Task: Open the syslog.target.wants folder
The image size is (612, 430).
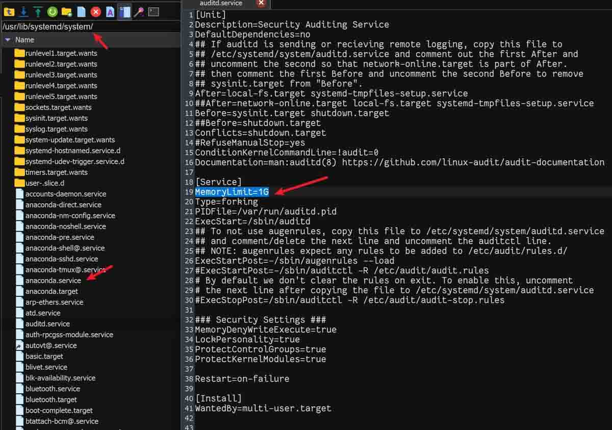Action: pyautogui.click(x=52, y=129)
